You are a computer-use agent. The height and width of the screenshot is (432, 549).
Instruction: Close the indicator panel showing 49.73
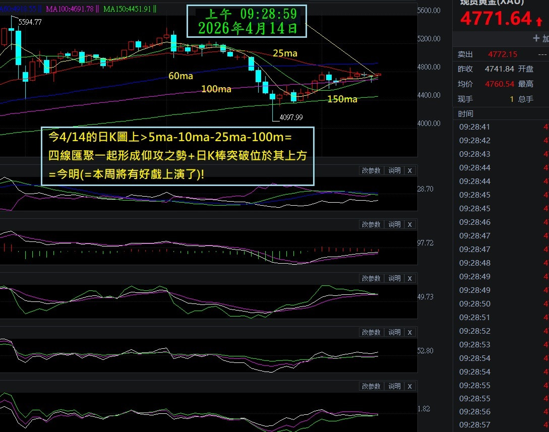pos(409,279)
